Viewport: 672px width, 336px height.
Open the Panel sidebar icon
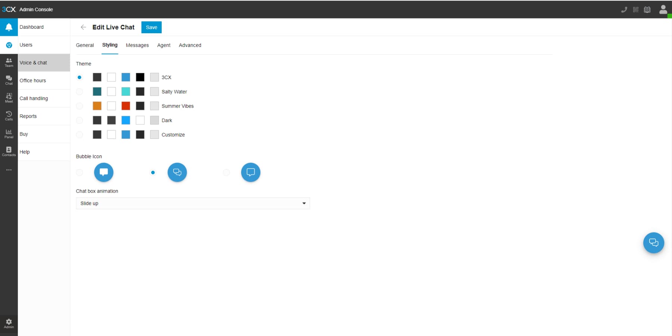point(9,134)
